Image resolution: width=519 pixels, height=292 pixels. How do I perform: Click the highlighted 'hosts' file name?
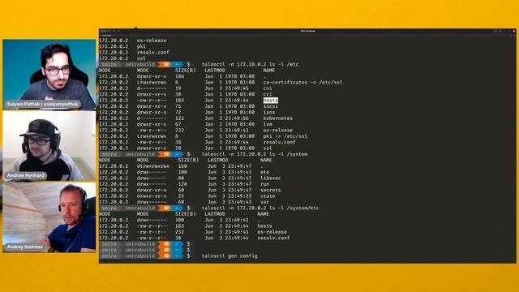[270, 100]
